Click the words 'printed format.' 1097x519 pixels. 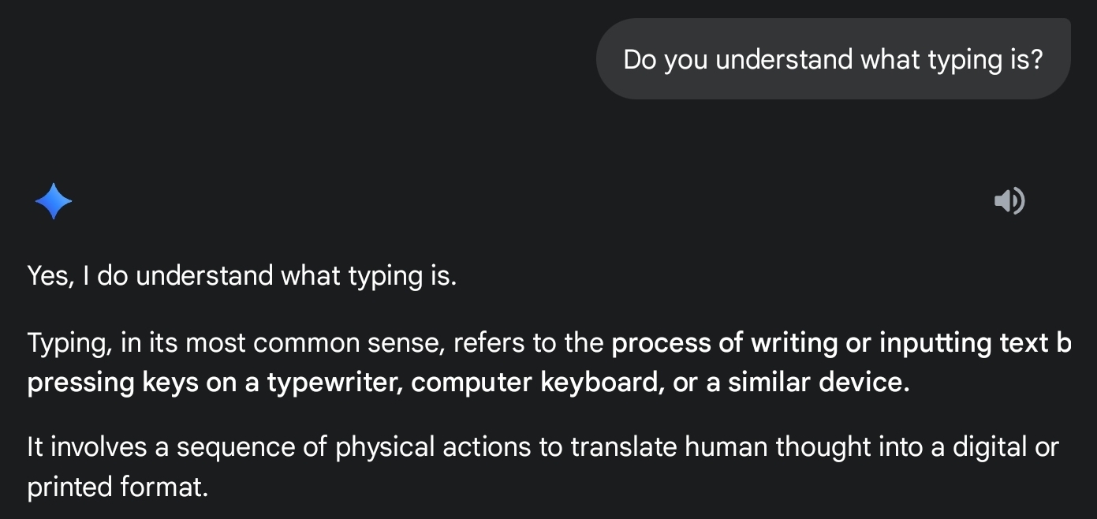click(x=118, y=487)
